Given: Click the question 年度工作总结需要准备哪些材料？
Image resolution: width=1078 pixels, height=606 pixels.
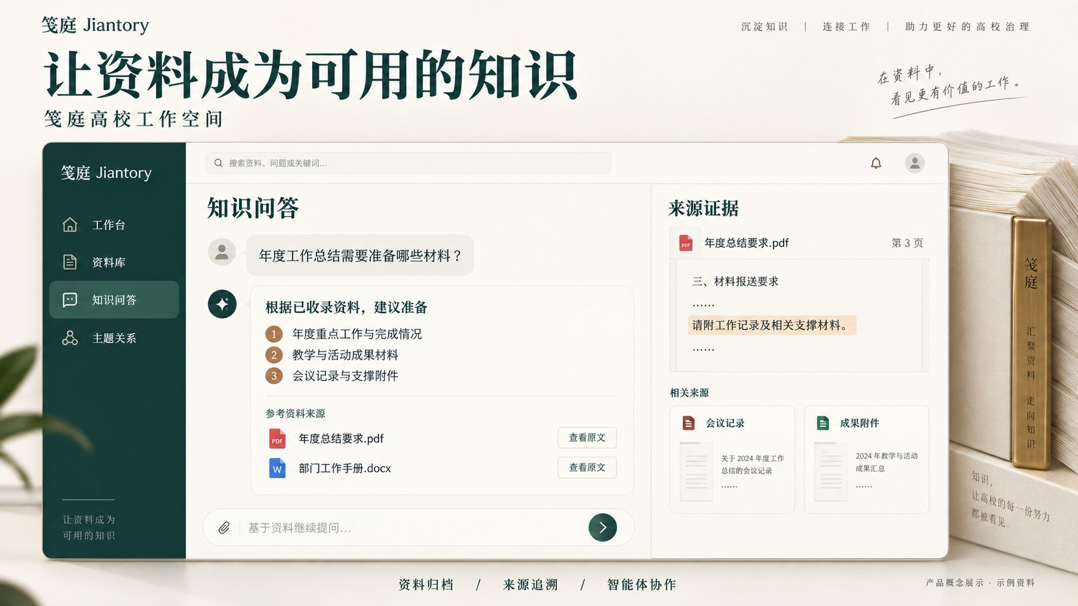Looking at the screenshot, I should [x=360, y=256].
